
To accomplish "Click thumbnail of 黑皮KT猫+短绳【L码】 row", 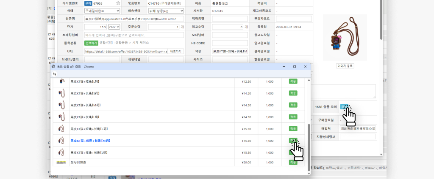I will pyautogui.click(x=61, y=81).
